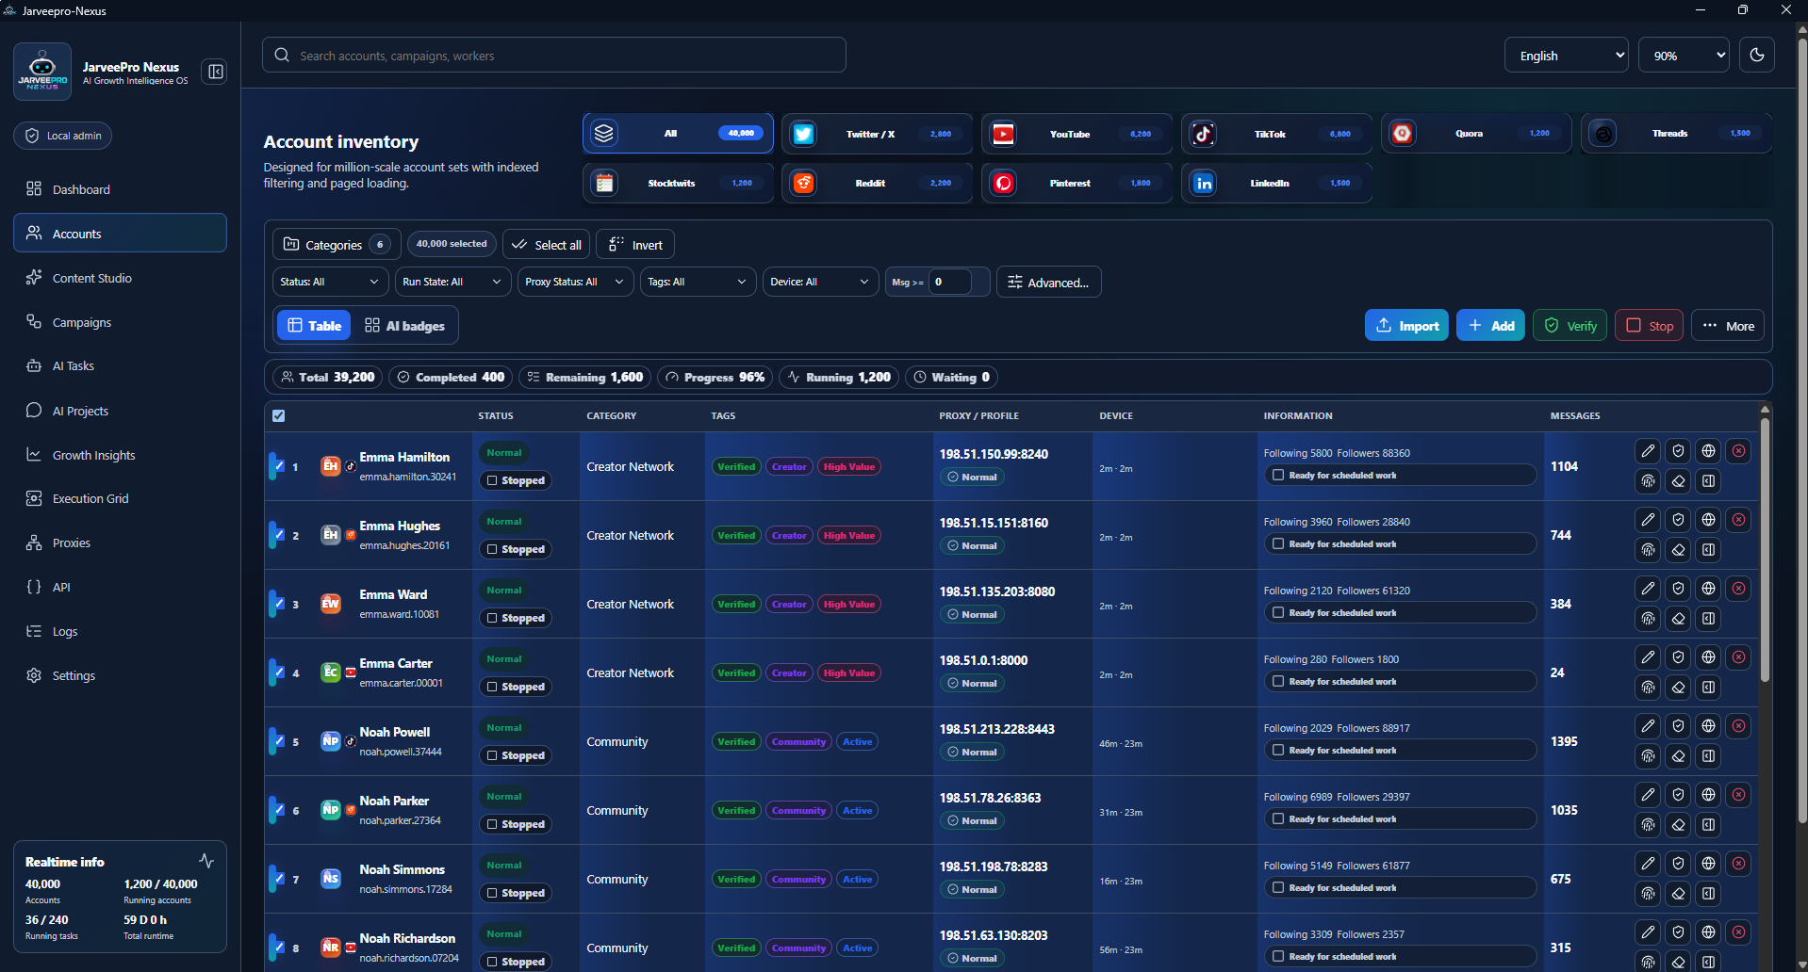The image size is (1808, 972).
Task: Click the Local admin badge
Action: pos(63,136)
